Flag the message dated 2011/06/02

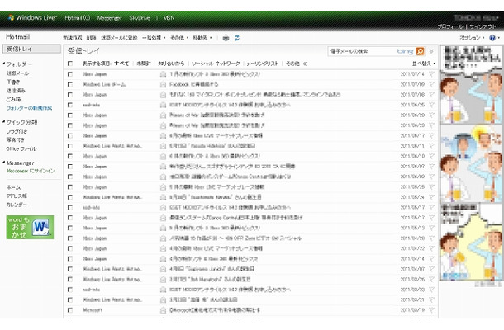click(431, 177)
